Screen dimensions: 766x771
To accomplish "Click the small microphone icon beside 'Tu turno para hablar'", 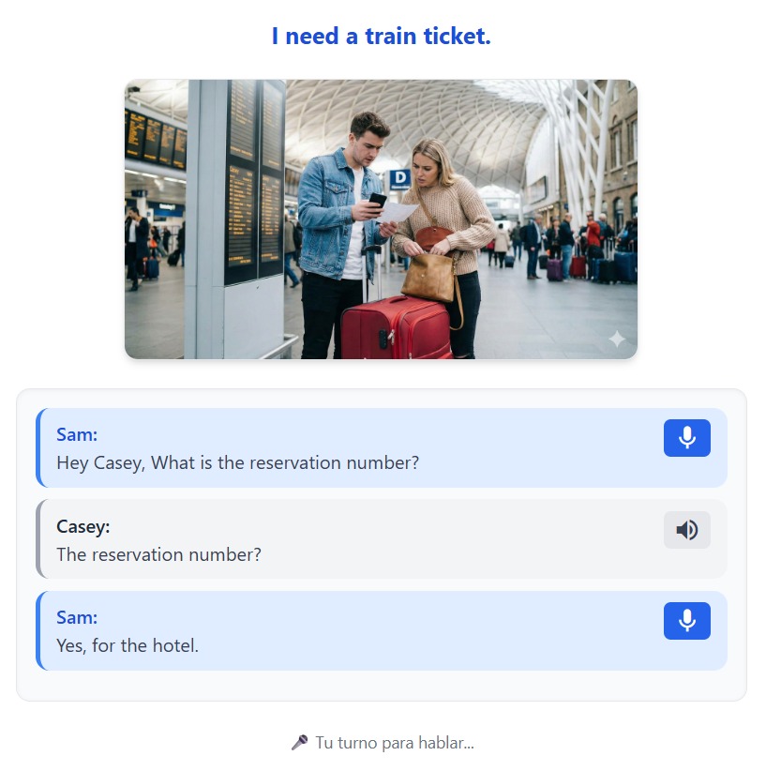I will 299,742.
